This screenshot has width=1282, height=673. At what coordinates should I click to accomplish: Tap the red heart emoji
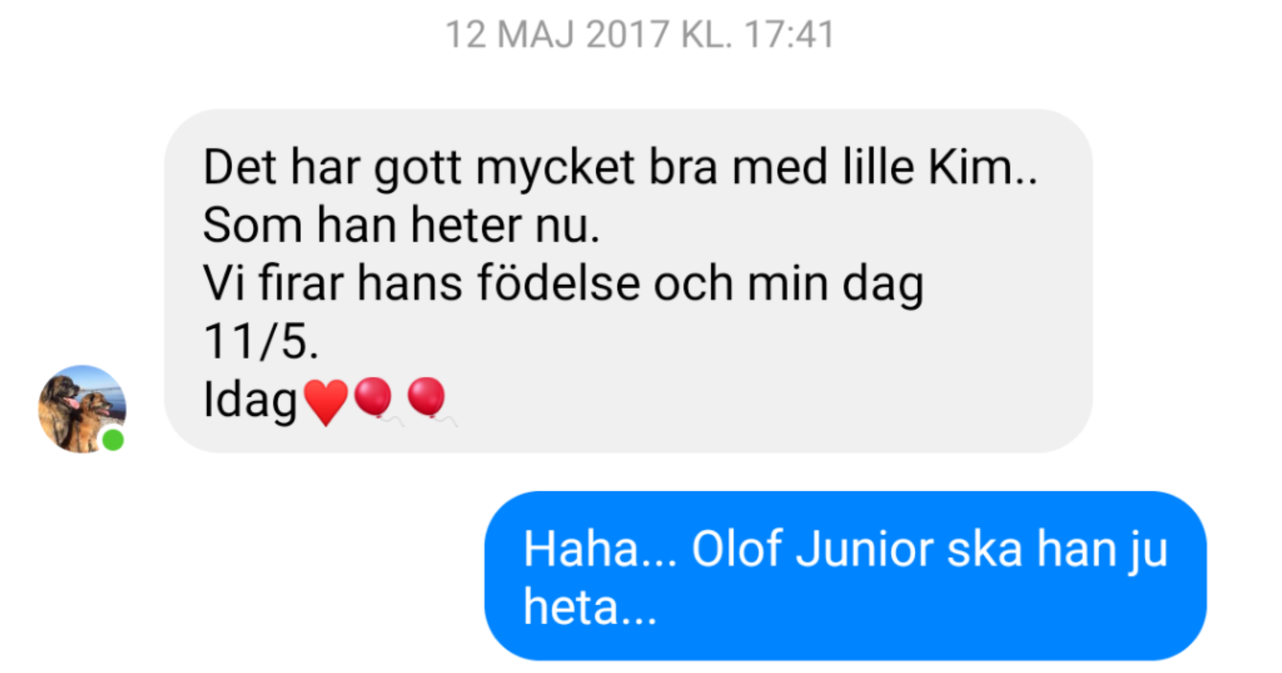tap(326, 402)
